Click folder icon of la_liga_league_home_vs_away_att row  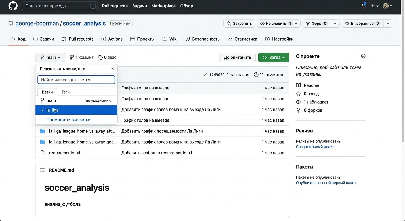[42, 131]
